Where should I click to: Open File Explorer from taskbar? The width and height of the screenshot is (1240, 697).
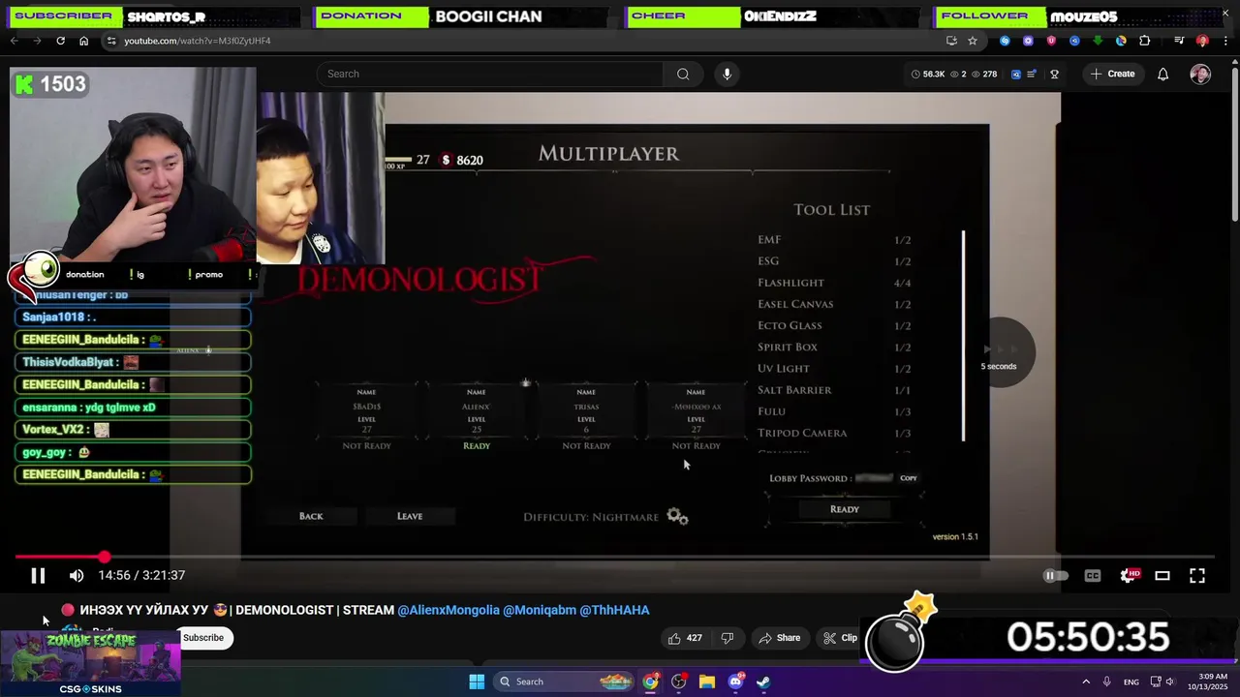(x=707, y=682)
